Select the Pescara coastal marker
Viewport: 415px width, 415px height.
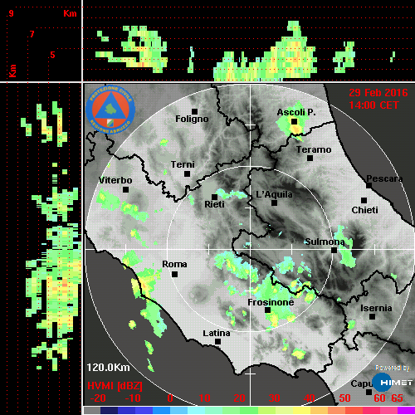tap(369, 185)
